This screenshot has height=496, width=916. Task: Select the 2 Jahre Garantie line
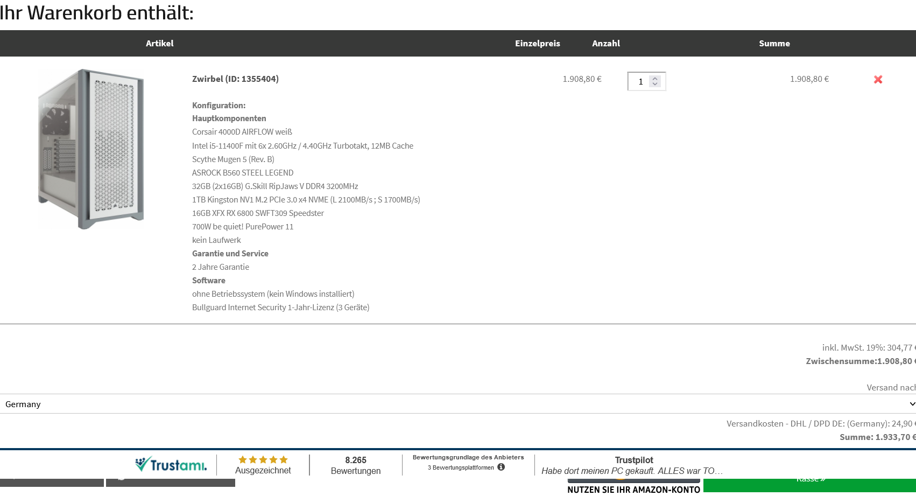click(x=221, y=267)
